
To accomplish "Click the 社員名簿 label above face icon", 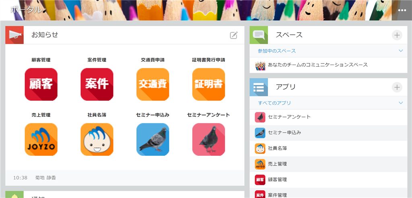I will 97,115.
